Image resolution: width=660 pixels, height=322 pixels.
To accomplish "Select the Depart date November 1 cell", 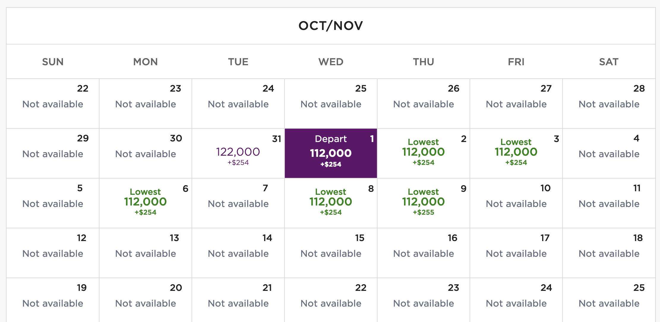I will (331, 153).
